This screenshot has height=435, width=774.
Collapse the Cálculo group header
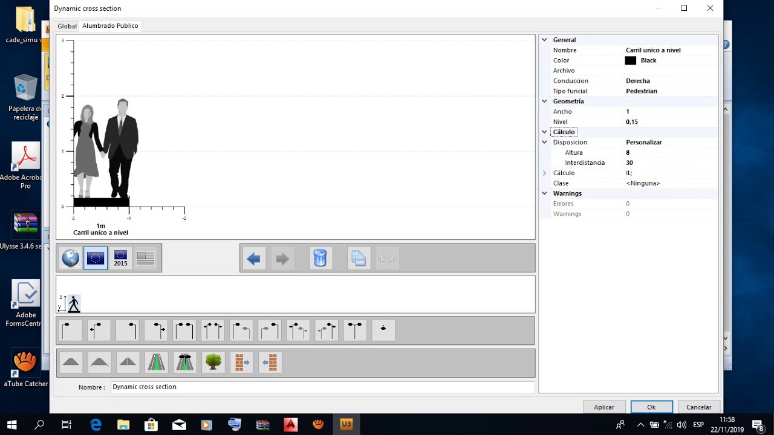(x=544, y=132)
